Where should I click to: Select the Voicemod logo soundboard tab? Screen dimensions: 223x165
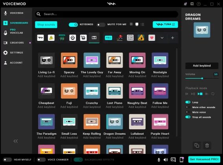[x=41, y=38]
